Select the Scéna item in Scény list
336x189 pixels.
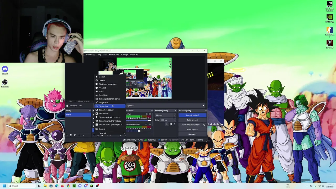[78, 115]
